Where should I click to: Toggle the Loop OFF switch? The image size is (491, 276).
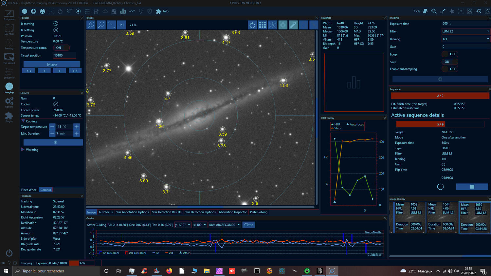[449, 54]
